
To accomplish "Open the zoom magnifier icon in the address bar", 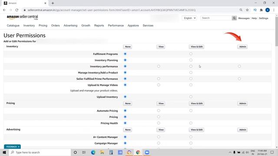I will pos(241,10).
